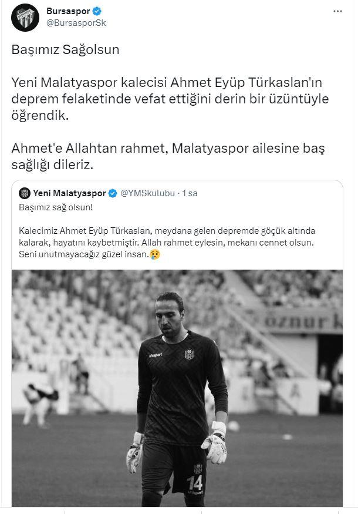Image resolution: width=358 pixels, height=514 pixels.
Task: Open the Yeni Malatyaspor account name
Action: click(x=69, y=193)
